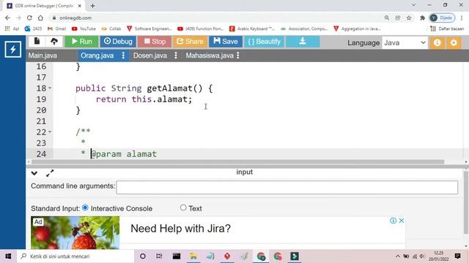Open editor settings gear icon
This screenshot has height=263, width=469.
454,42
